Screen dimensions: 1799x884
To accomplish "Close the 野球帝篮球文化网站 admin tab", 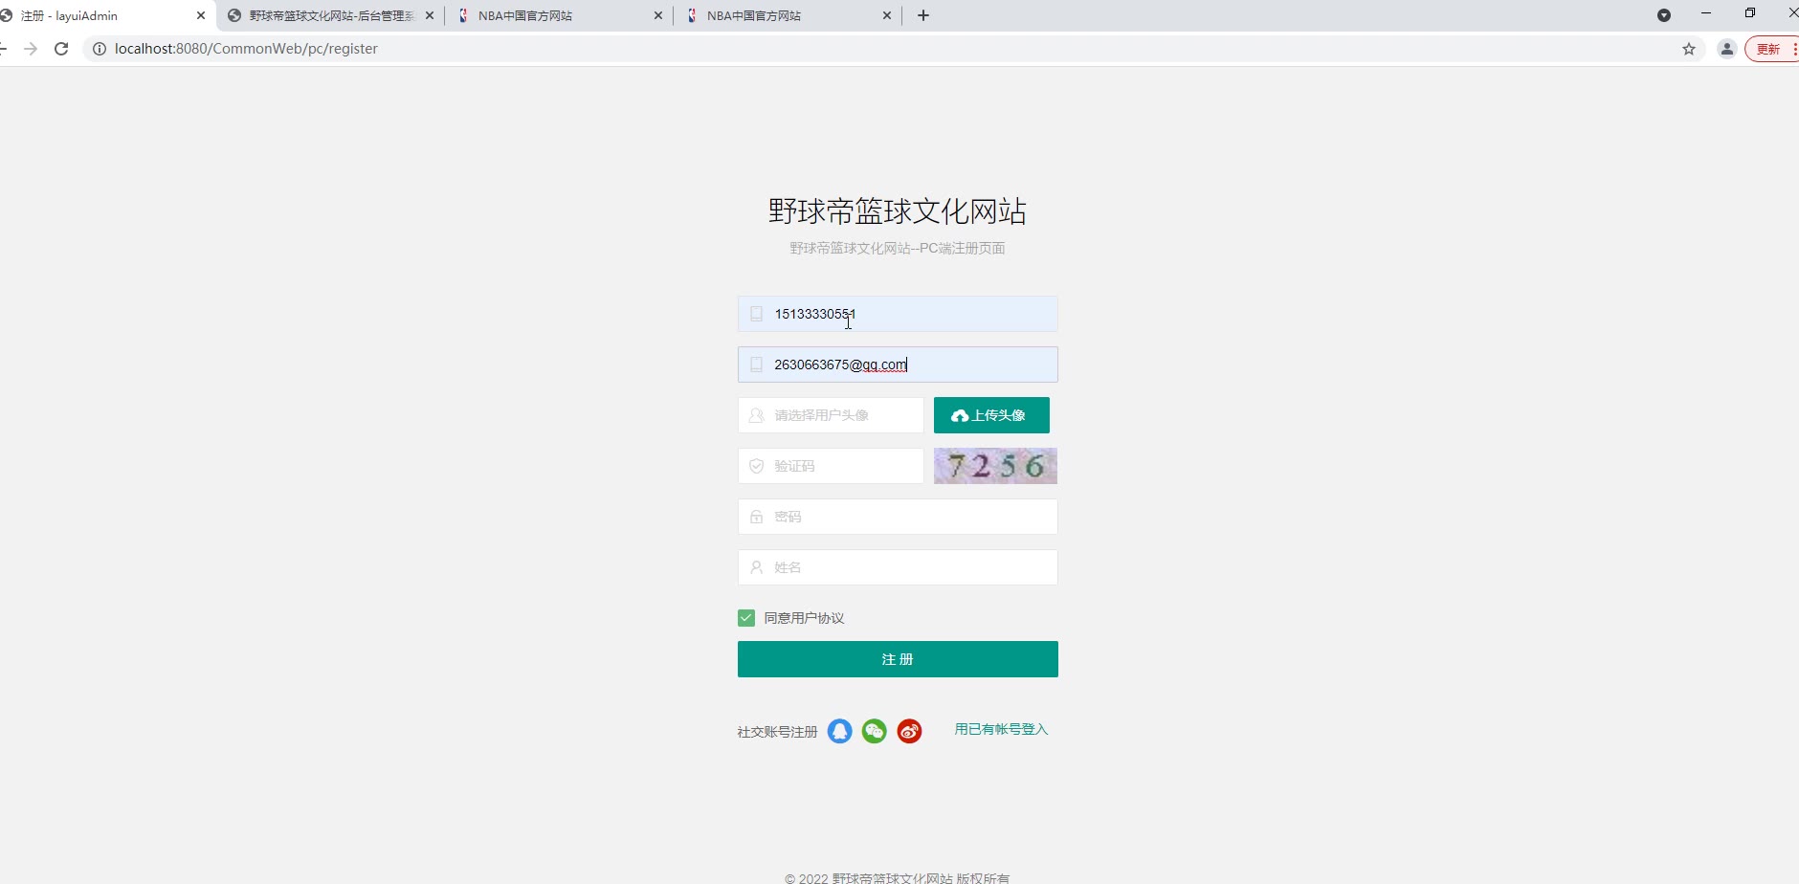I will click(429, 15).
